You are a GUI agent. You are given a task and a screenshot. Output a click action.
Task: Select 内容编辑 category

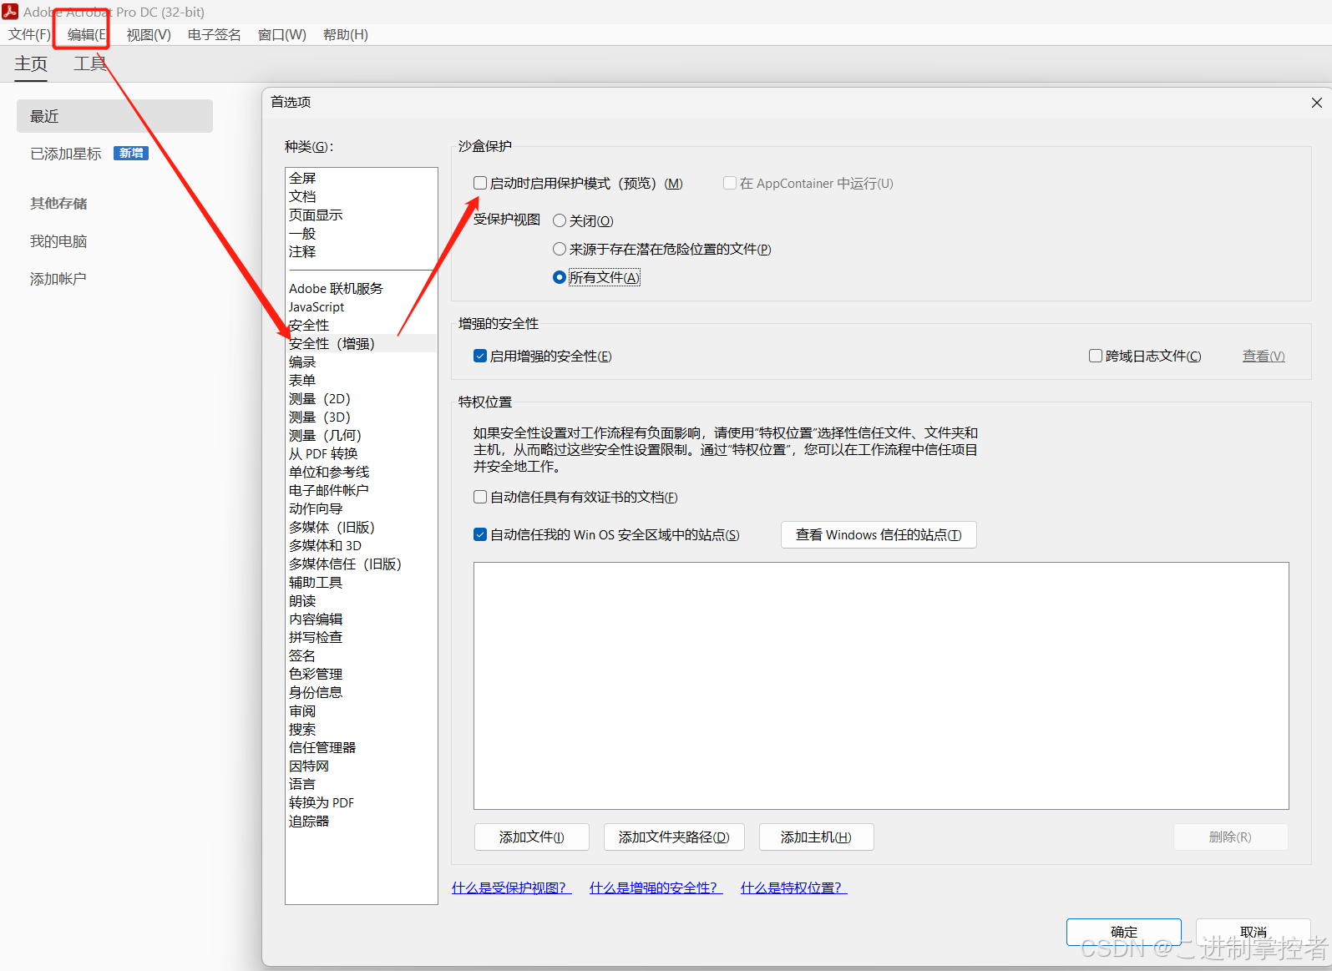361,619
